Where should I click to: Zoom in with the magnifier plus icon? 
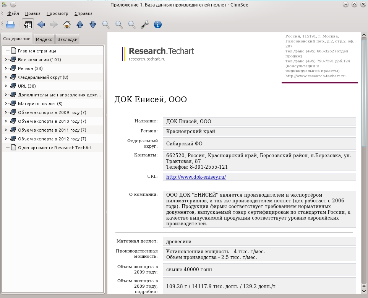pyautogui.click(x=106, y=24)
